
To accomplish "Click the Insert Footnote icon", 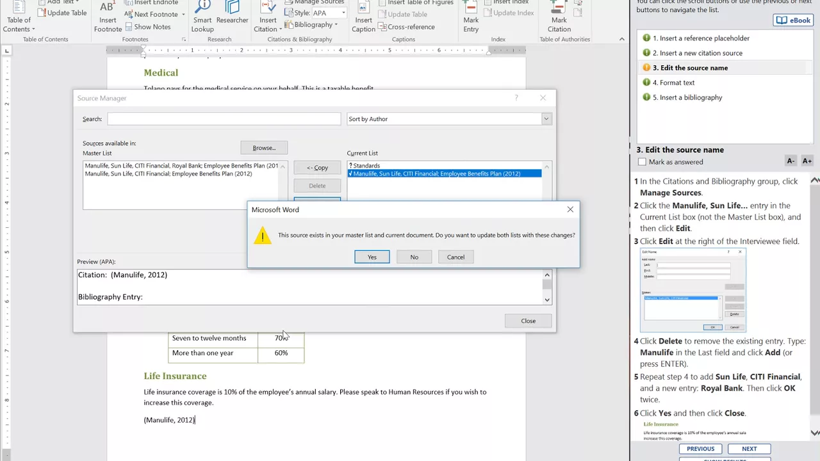I will pos(108,18).
